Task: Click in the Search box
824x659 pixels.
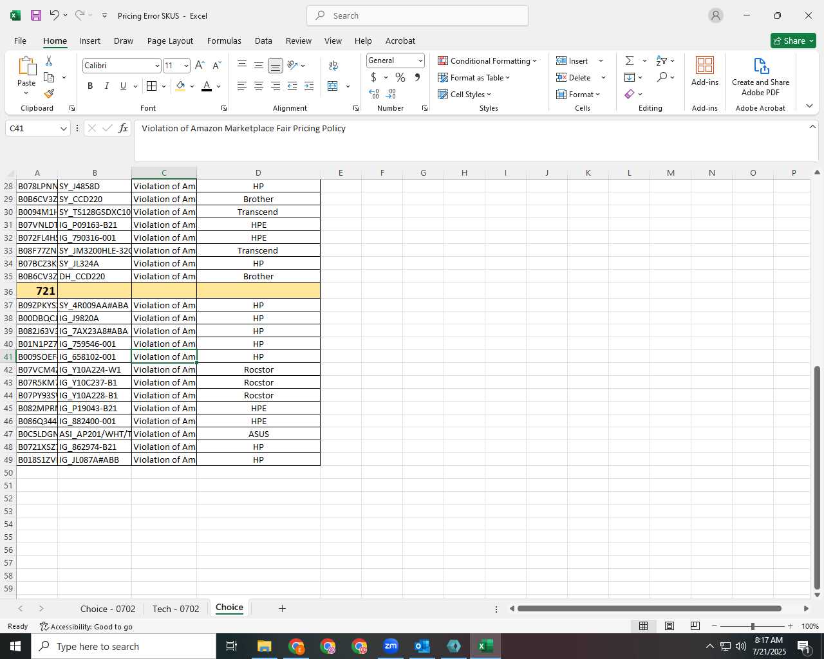Action: click(417, 15)
